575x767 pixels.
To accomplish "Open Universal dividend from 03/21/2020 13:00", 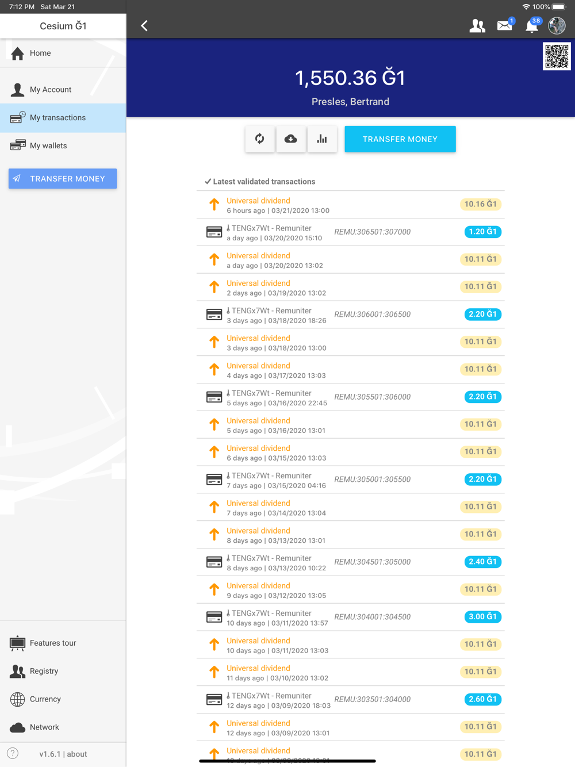I will click(x=351, y=205).
